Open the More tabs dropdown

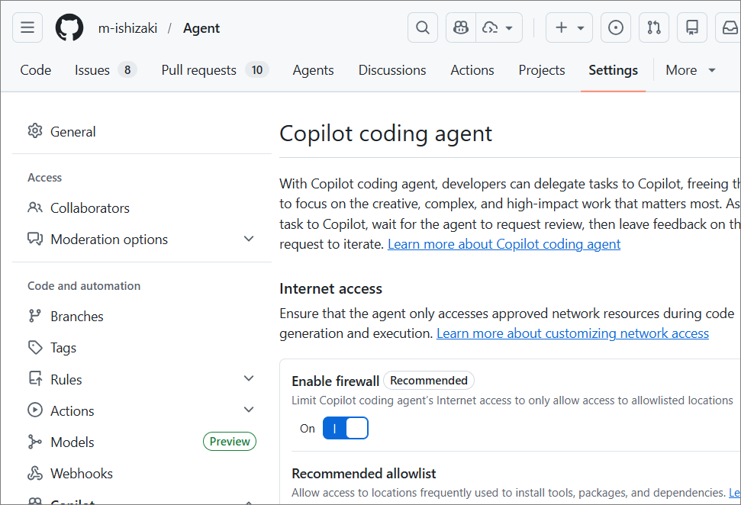(x=691, y=70)
